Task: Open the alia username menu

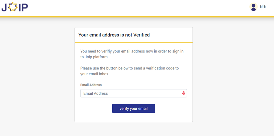Action: pos(262,6)
